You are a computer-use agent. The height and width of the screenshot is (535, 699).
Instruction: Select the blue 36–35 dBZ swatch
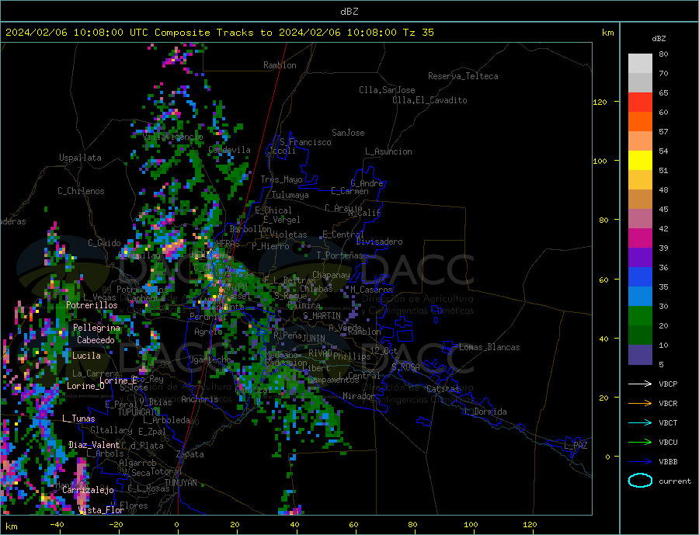pos(640,277)
